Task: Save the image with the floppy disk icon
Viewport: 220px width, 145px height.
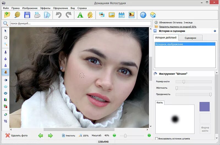Action: coord(27,15)
